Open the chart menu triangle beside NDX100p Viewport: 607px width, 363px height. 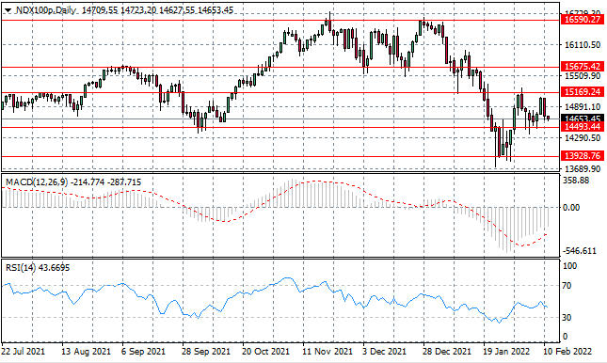click(x=8, y=10)
